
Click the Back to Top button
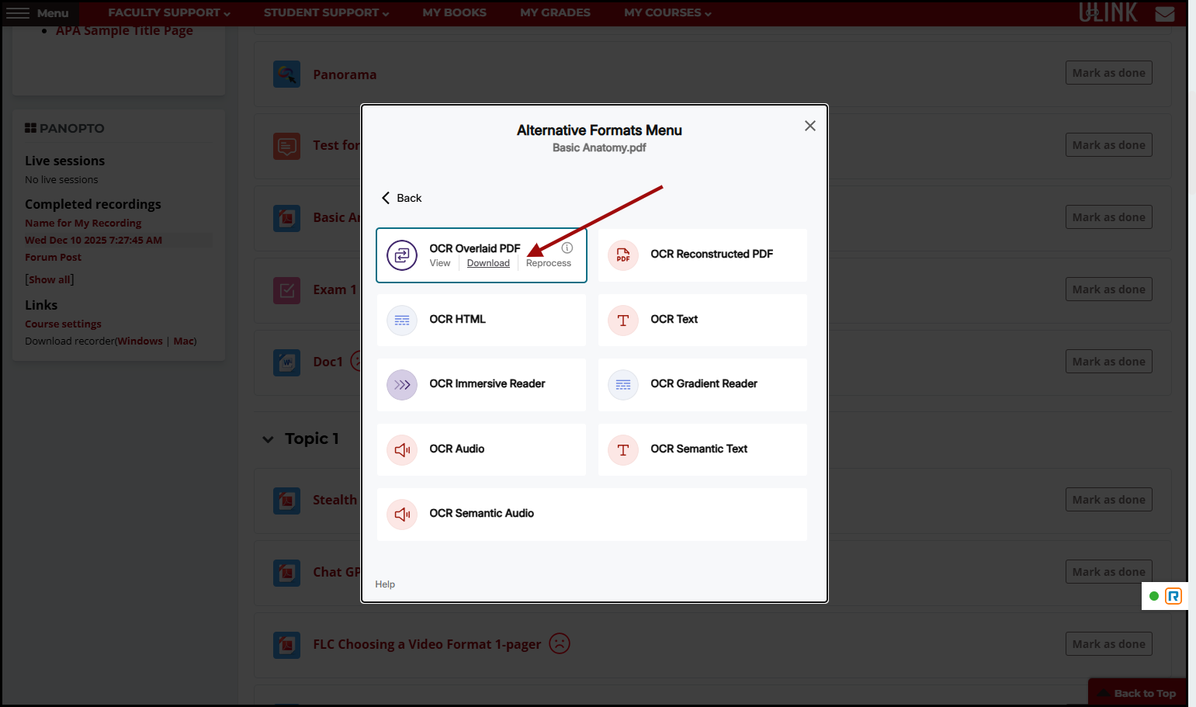1138,693
